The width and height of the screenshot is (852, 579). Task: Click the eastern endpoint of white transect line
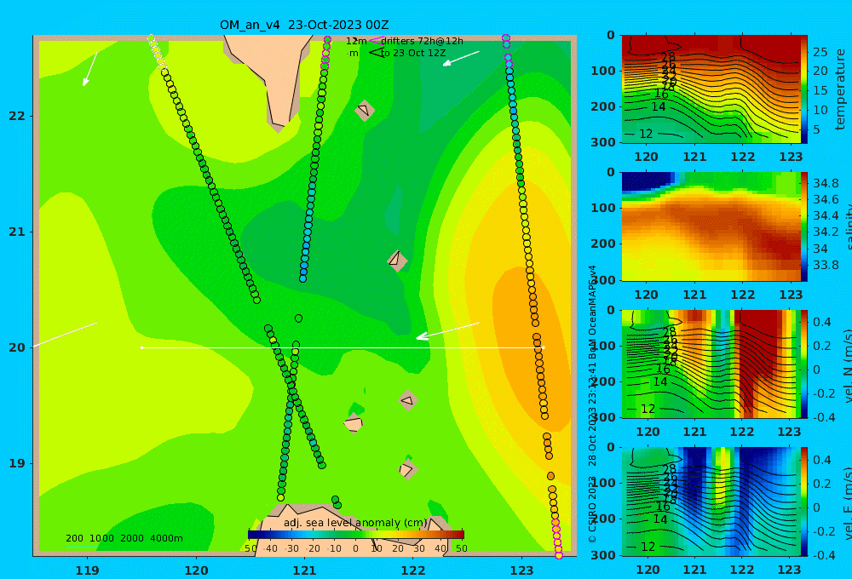click(x=543, y=347)
